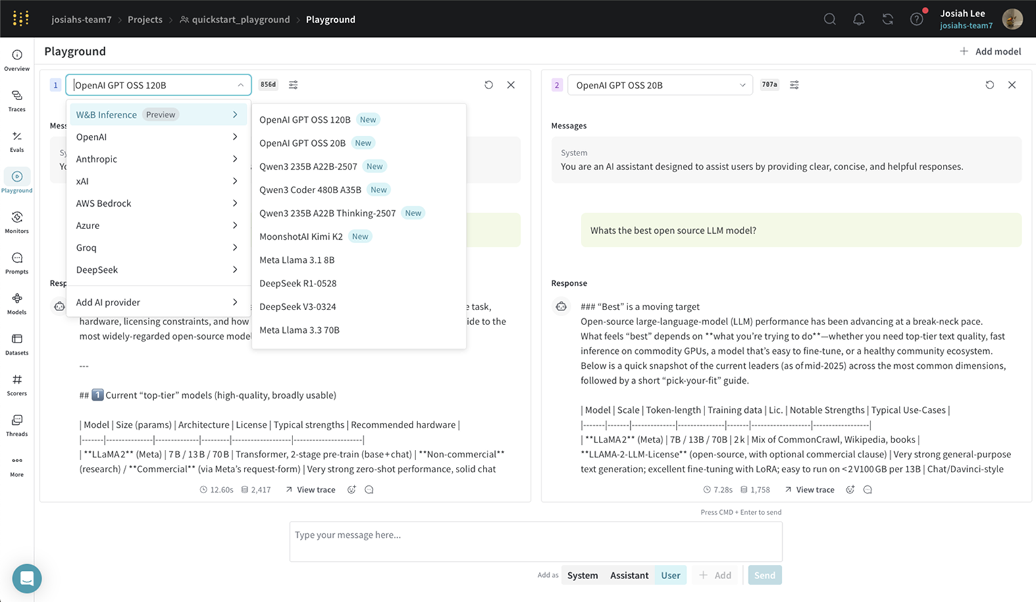The height and width of the screenshot is (602, 1036).
Task: Open Threads in the sidebar
Action: point(17,424)
